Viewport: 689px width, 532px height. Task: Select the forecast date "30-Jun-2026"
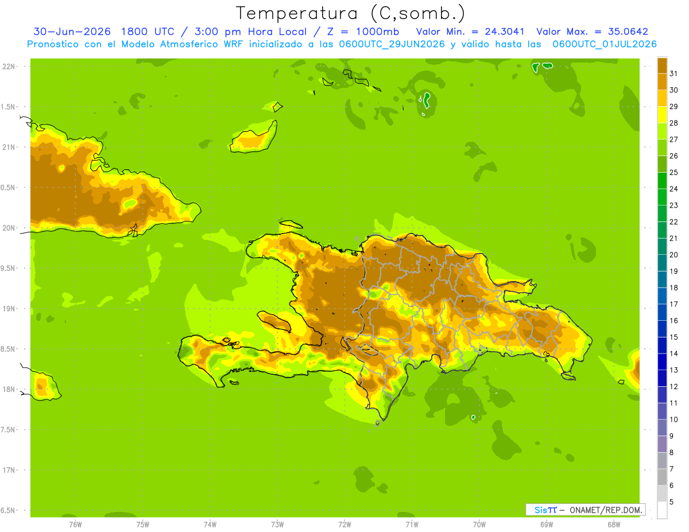(x=72, y=32)
